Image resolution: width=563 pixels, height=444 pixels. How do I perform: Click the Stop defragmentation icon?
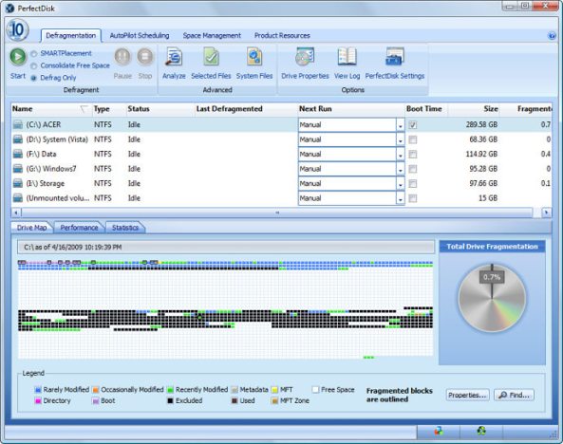145,57
